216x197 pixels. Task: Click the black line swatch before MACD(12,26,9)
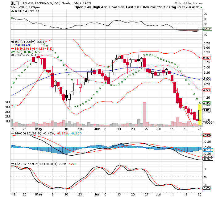[x=13, y=133]
